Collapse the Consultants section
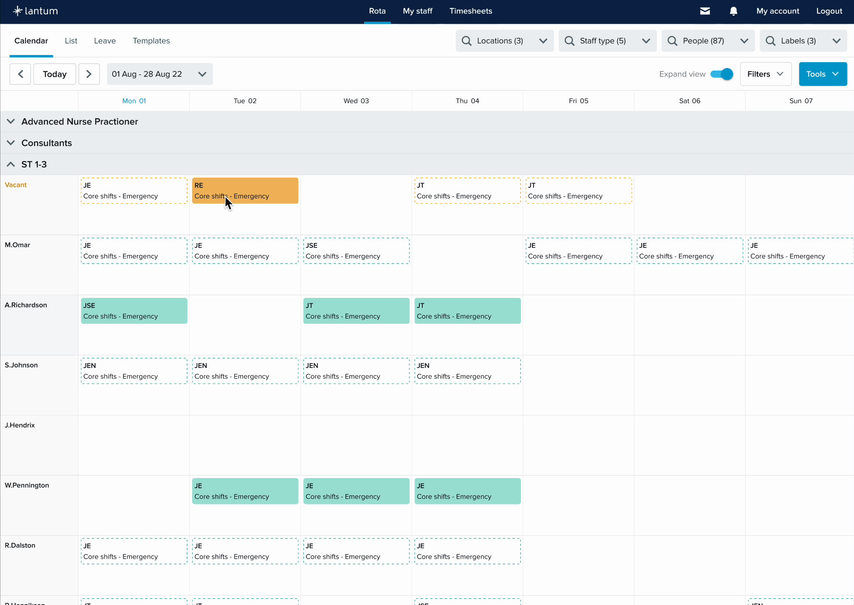 [x=11, y=143]
